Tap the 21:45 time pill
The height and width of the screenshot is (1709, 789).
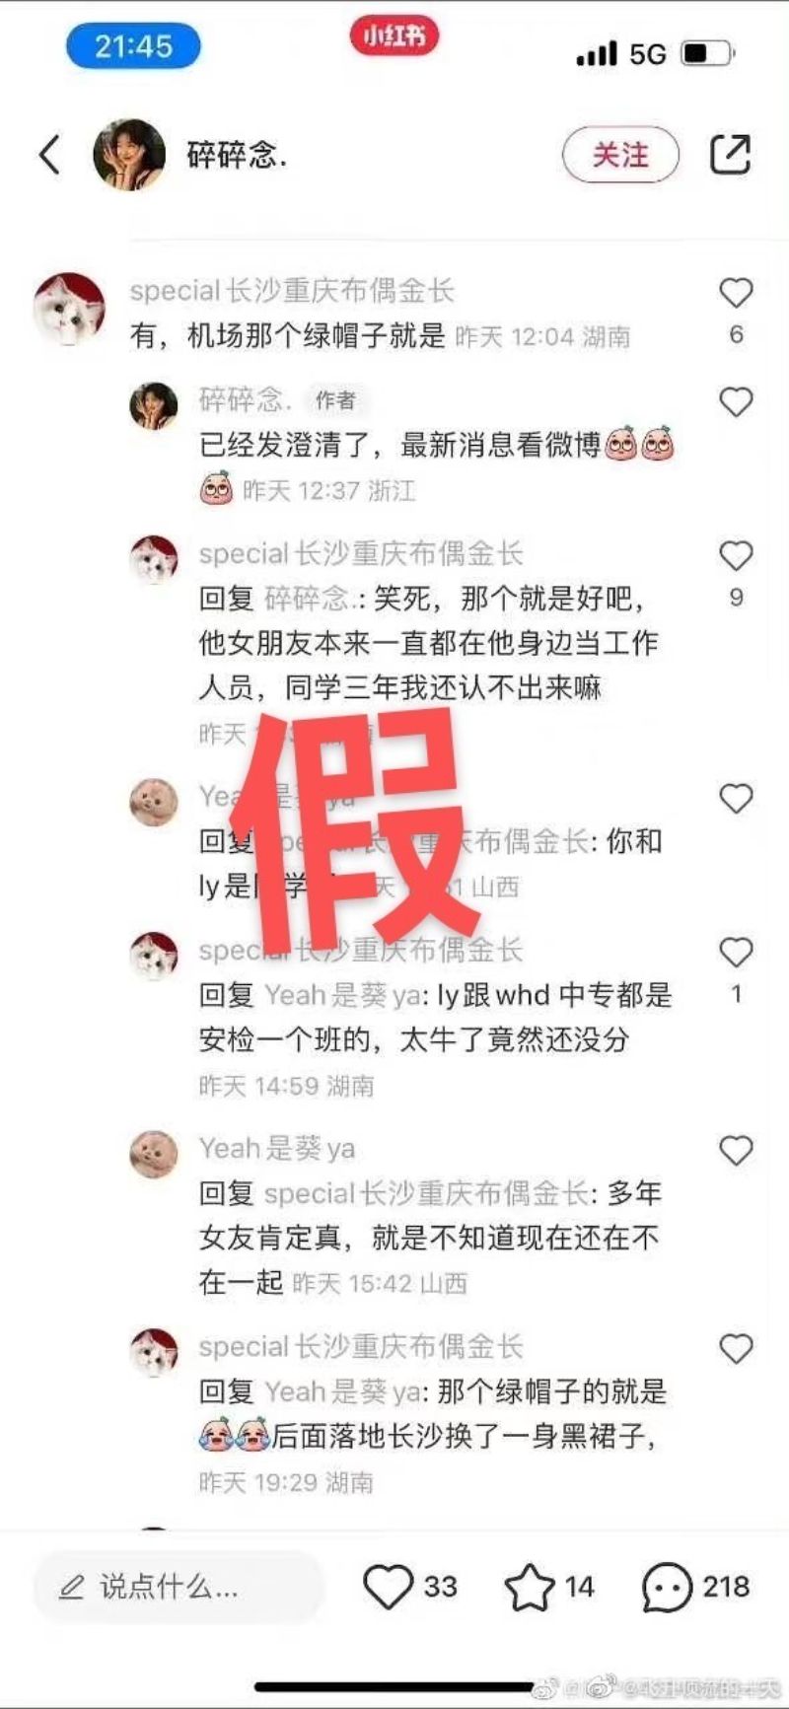click(133, 46)
